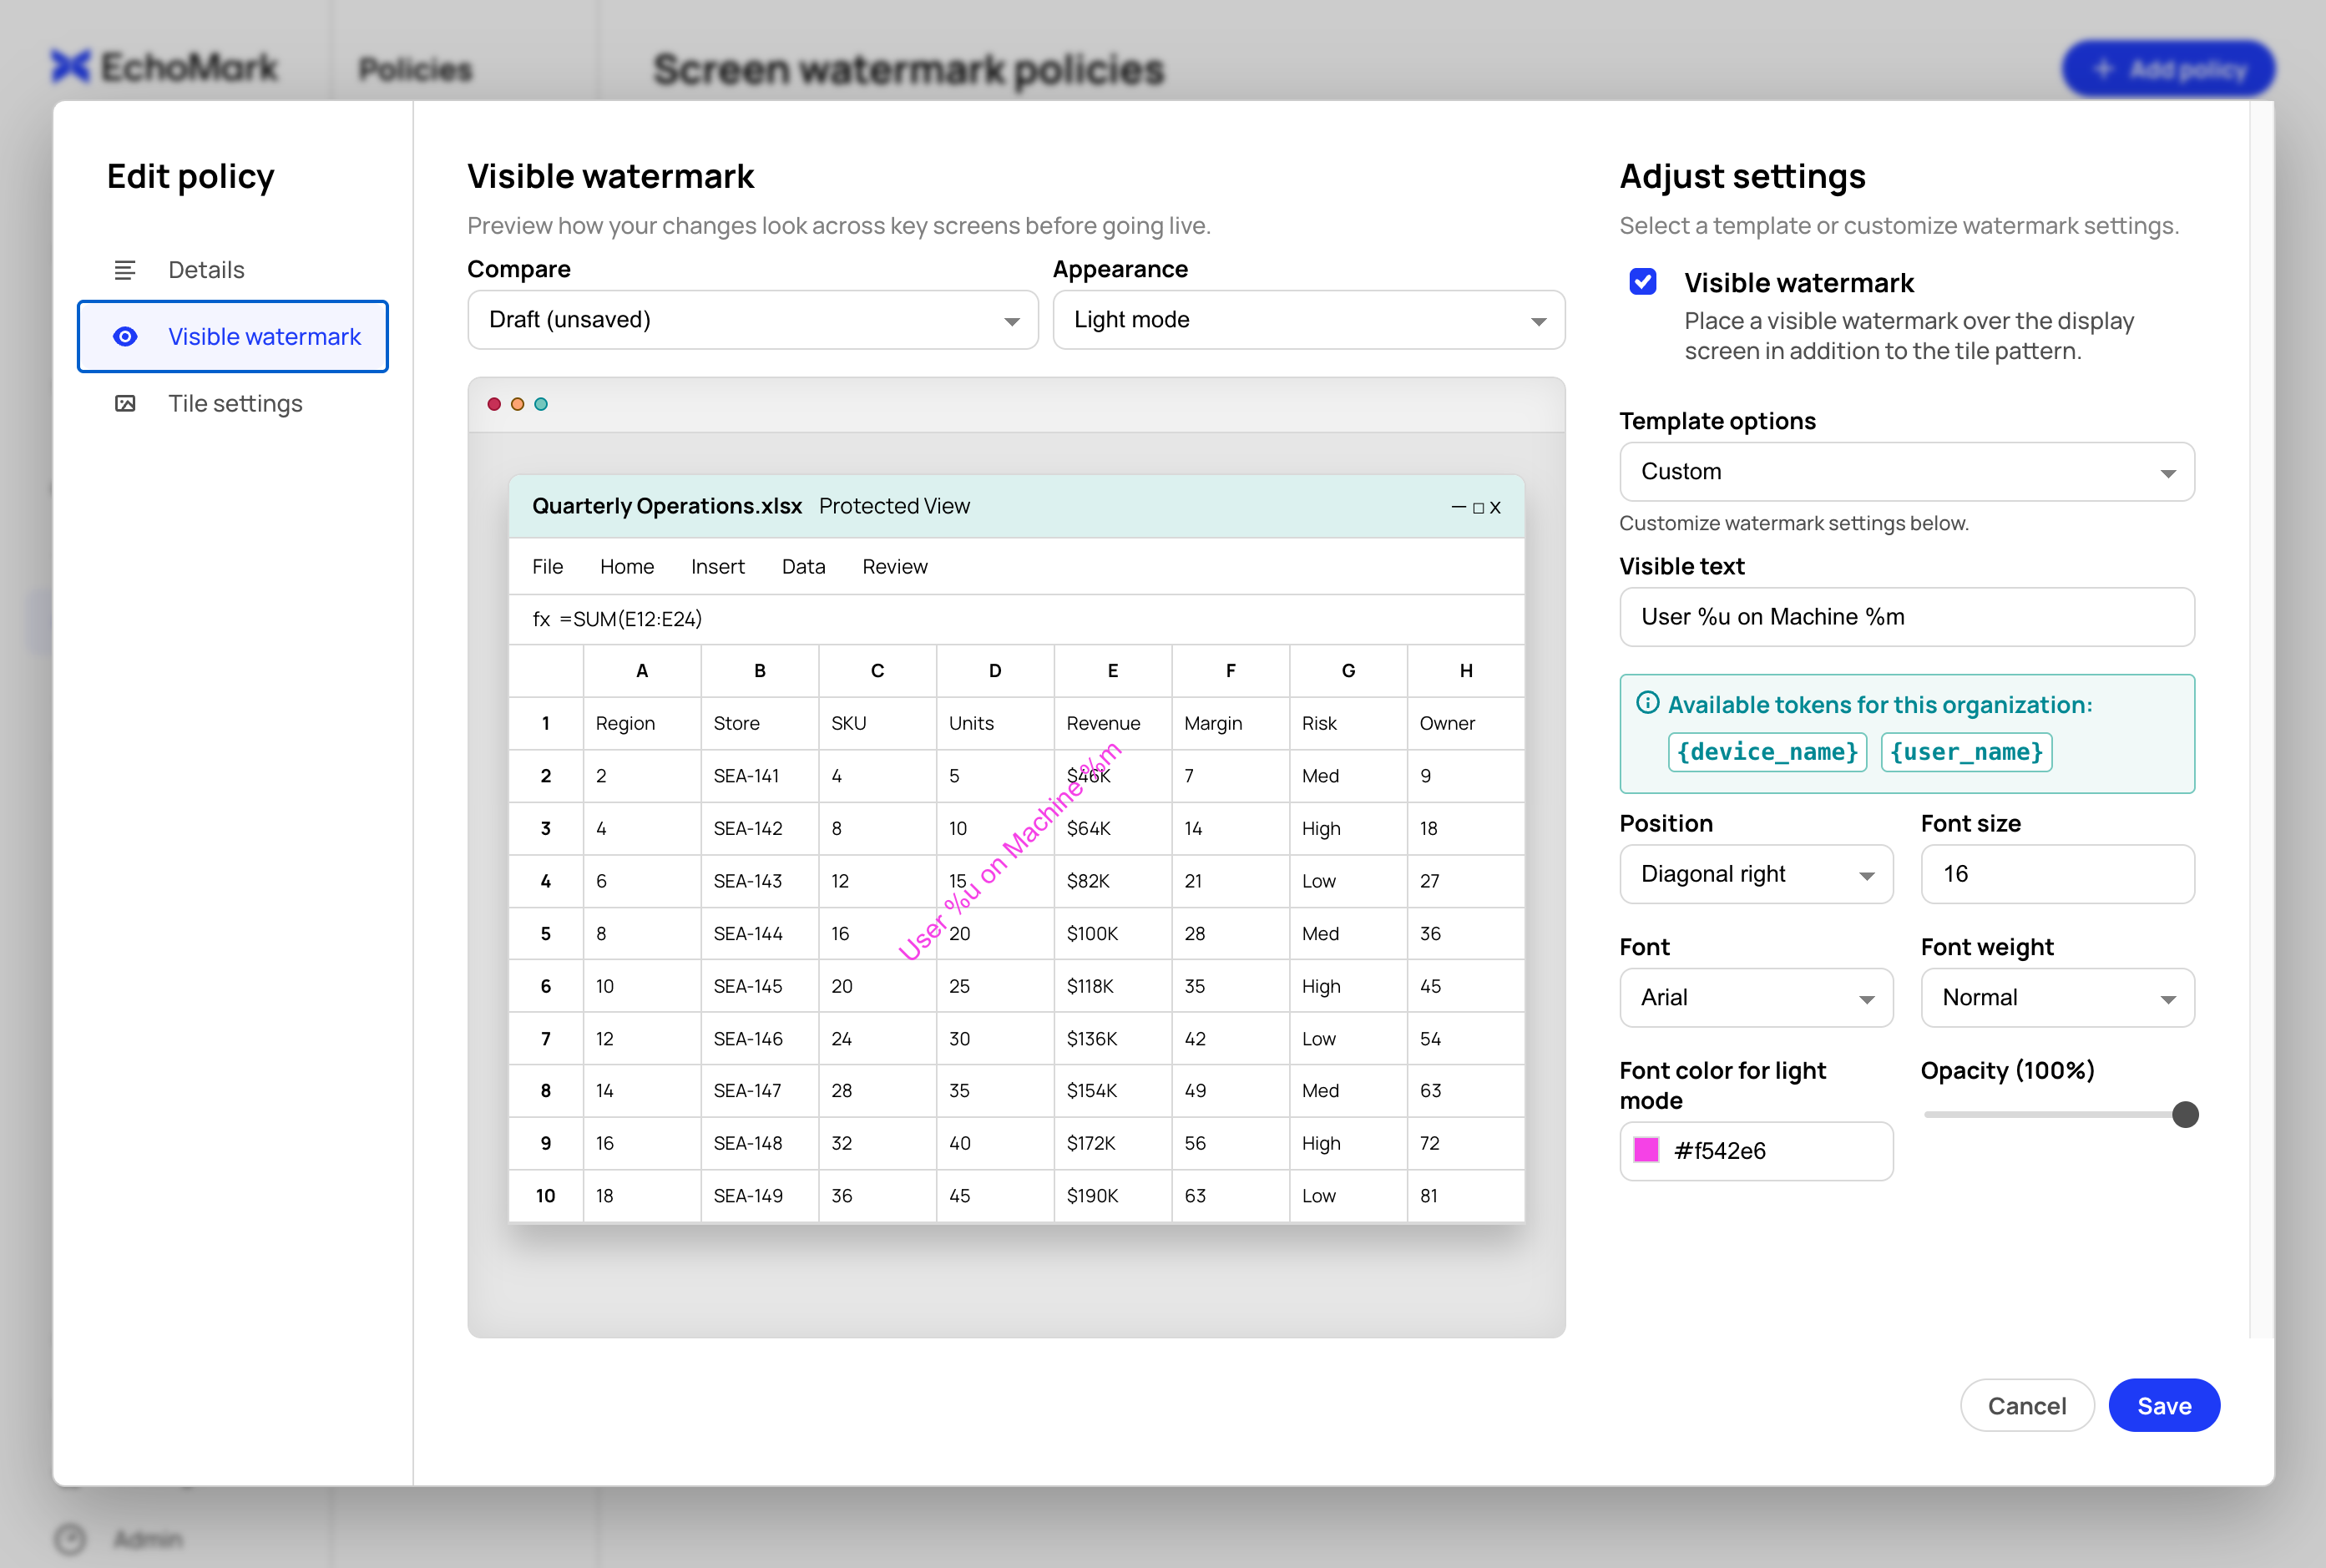Click the orange dot in preview window
The image size is (2326, 1568).
517,404
